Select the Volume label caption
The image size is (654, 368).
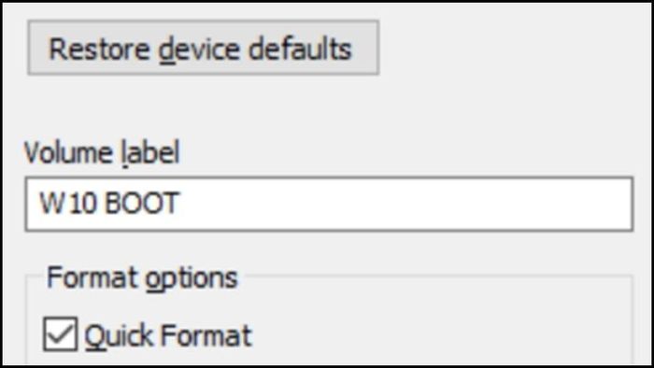102,153
